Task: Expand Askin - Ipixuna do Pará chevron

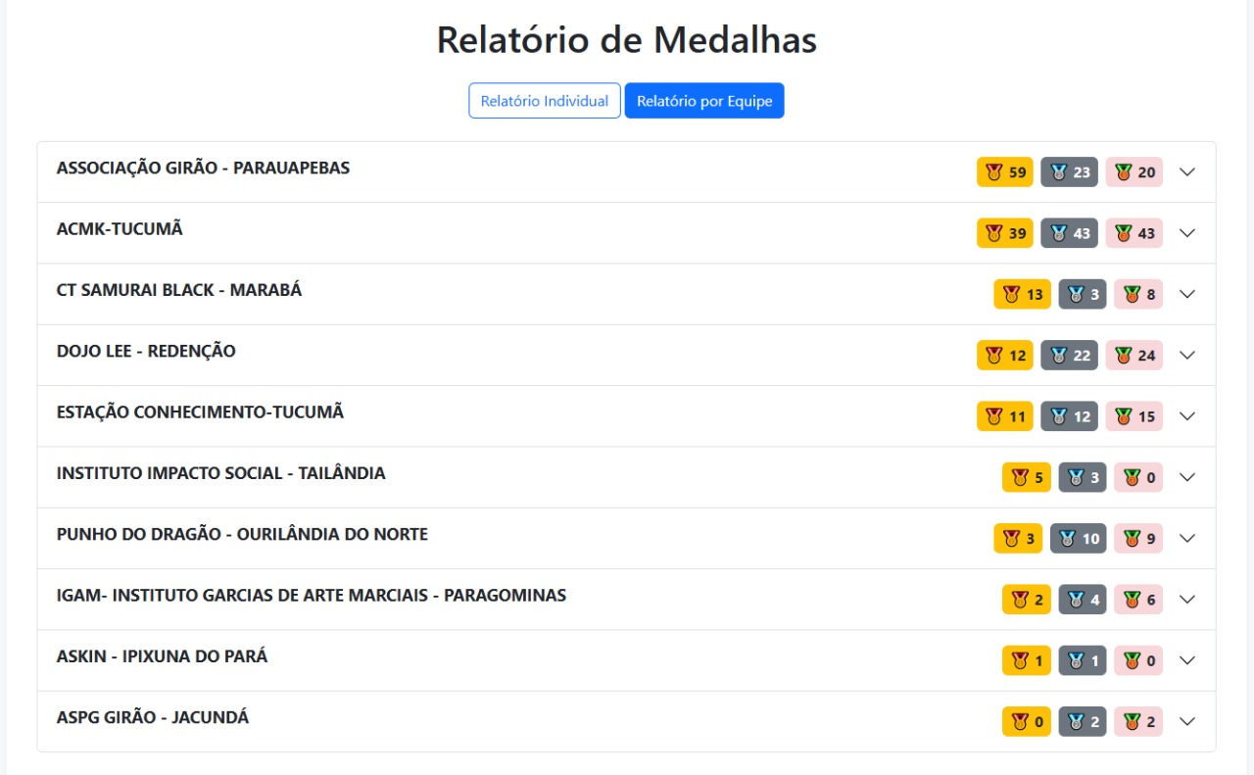Action: tap(1187, 660)
